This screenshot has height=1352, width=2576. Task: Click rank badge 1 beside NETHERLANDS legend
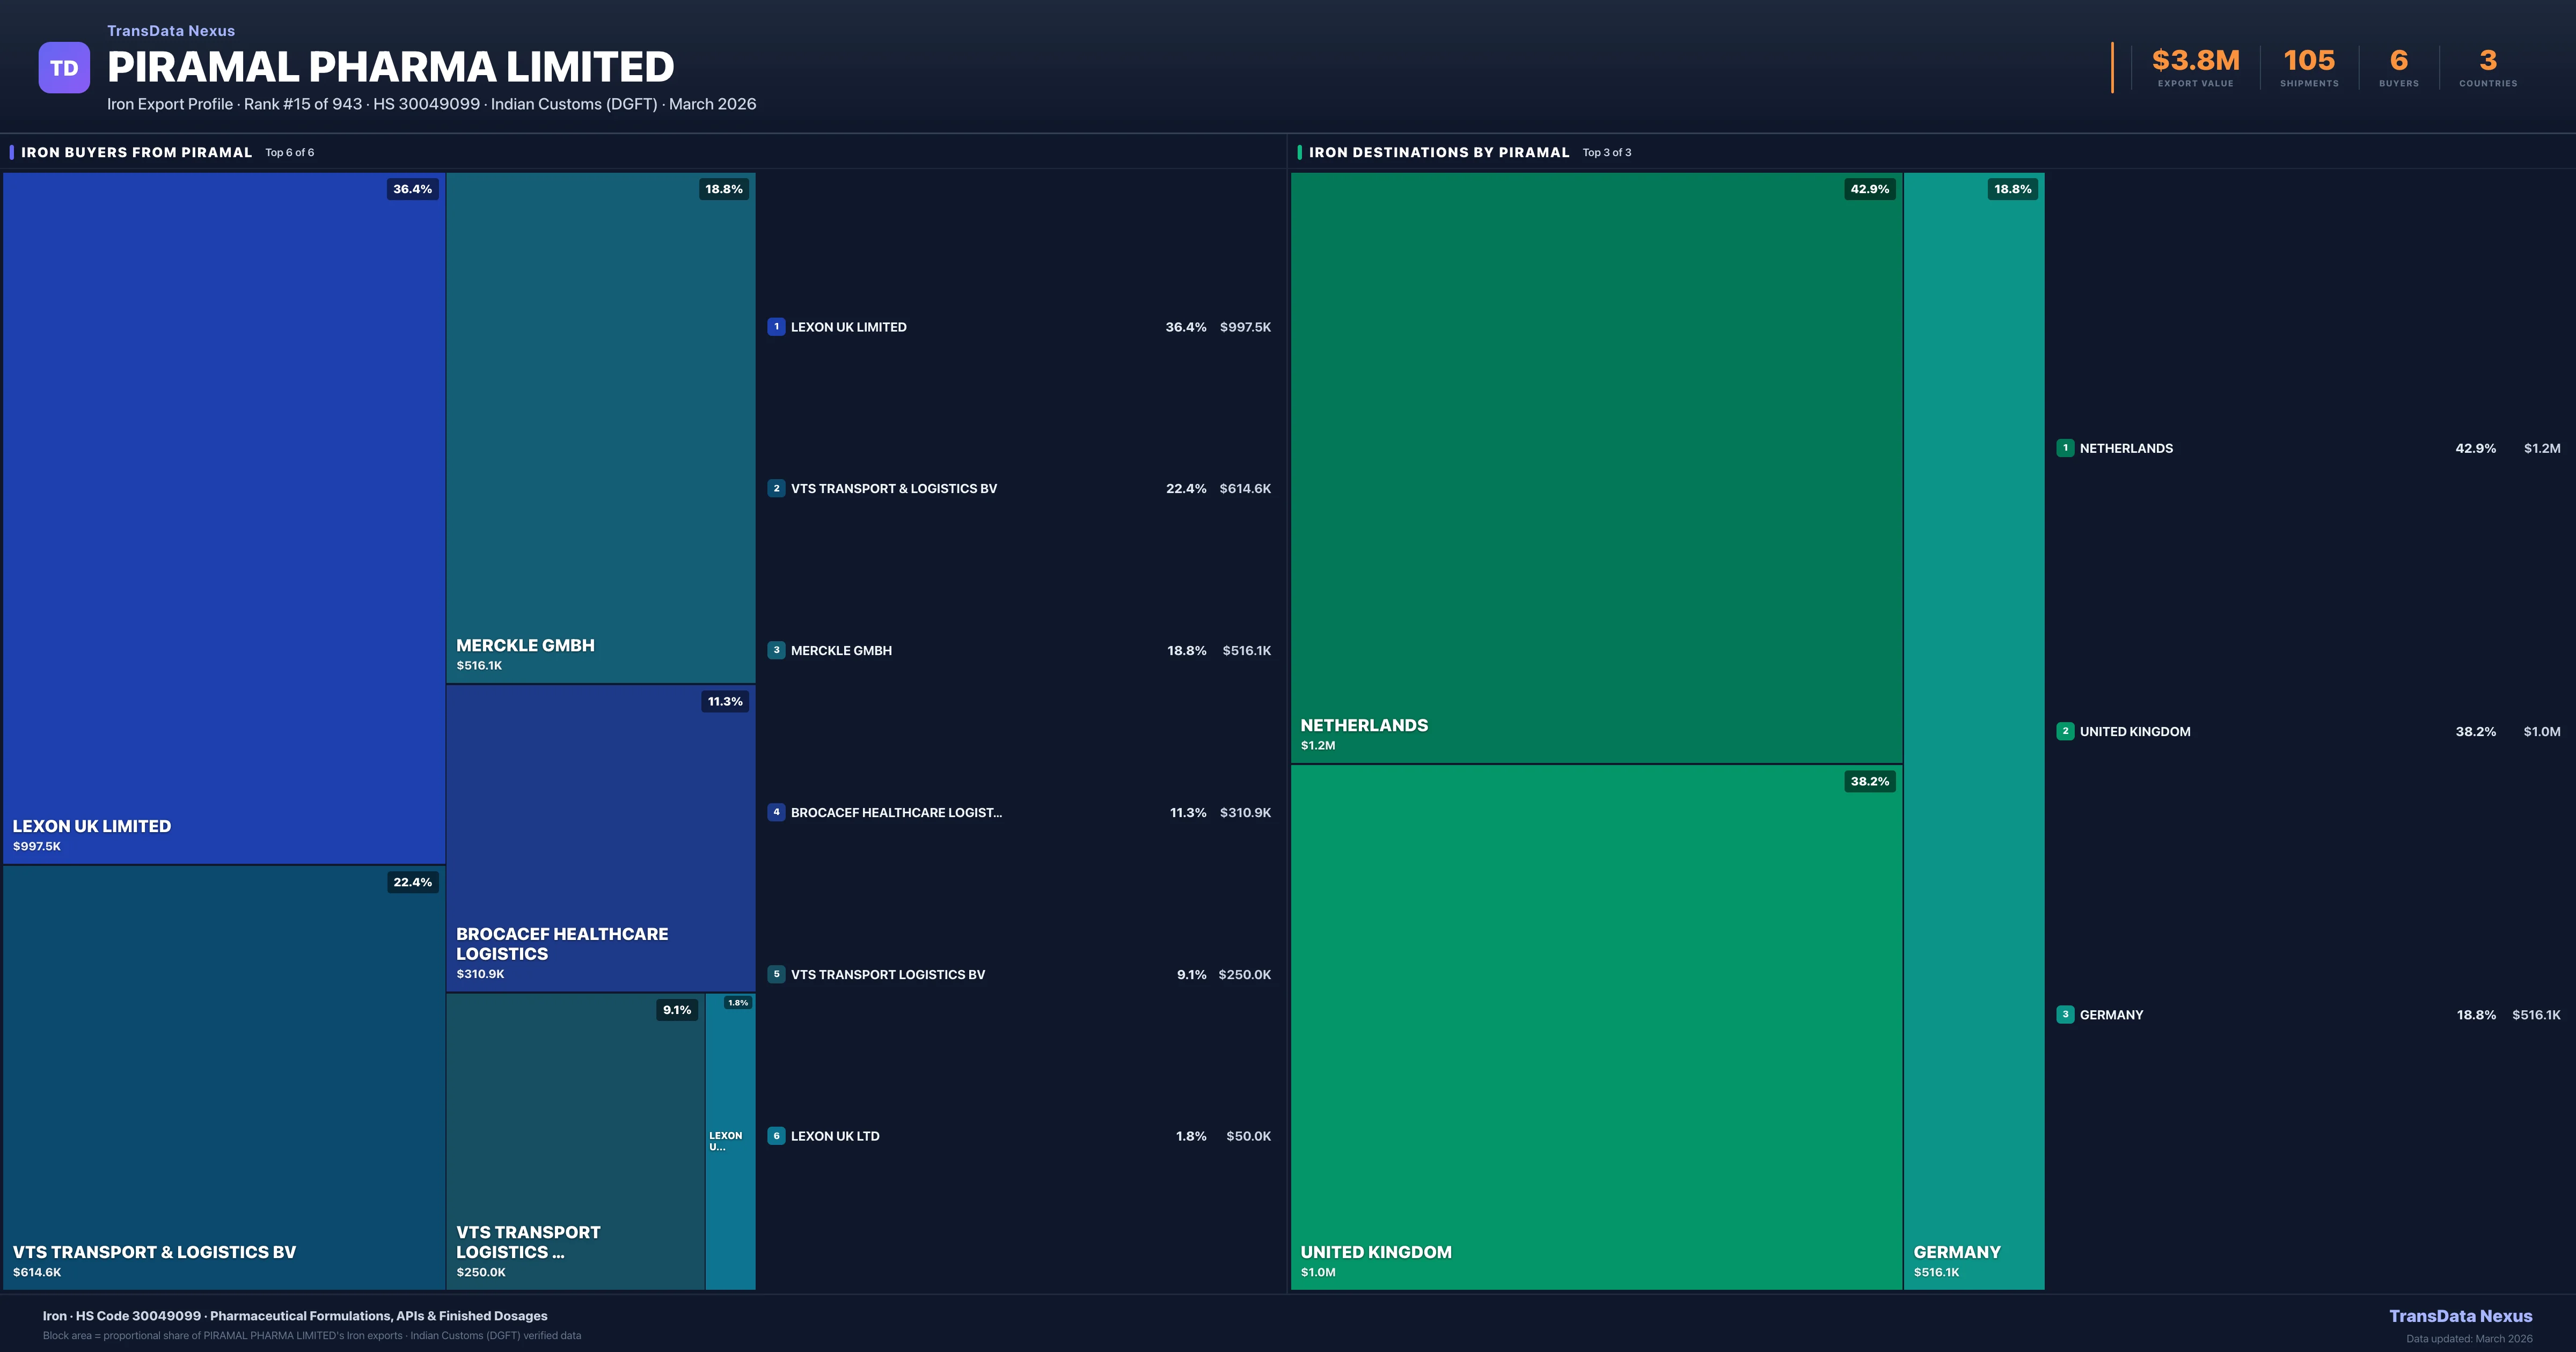(x=2065, y=448)
